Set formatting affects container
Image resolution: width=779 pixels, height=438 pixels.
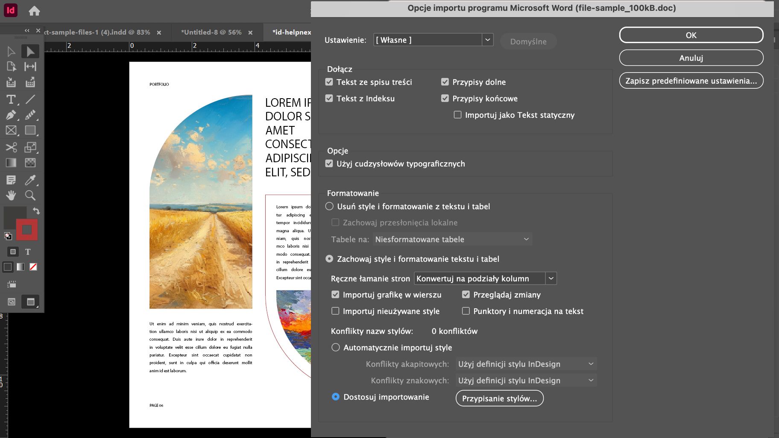tap(13, 252)
